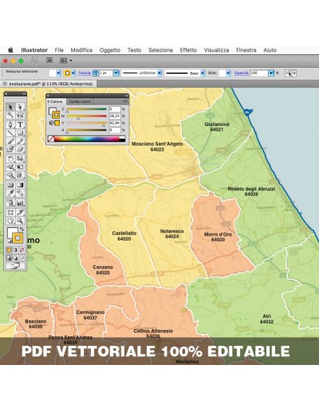Enable Draw Normal mode

9,257
